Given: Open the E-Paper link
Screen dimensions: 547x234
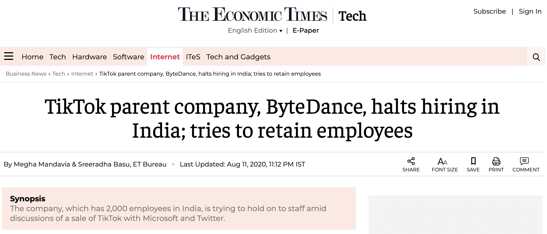Looking at the screenshot, I should 306,30.
